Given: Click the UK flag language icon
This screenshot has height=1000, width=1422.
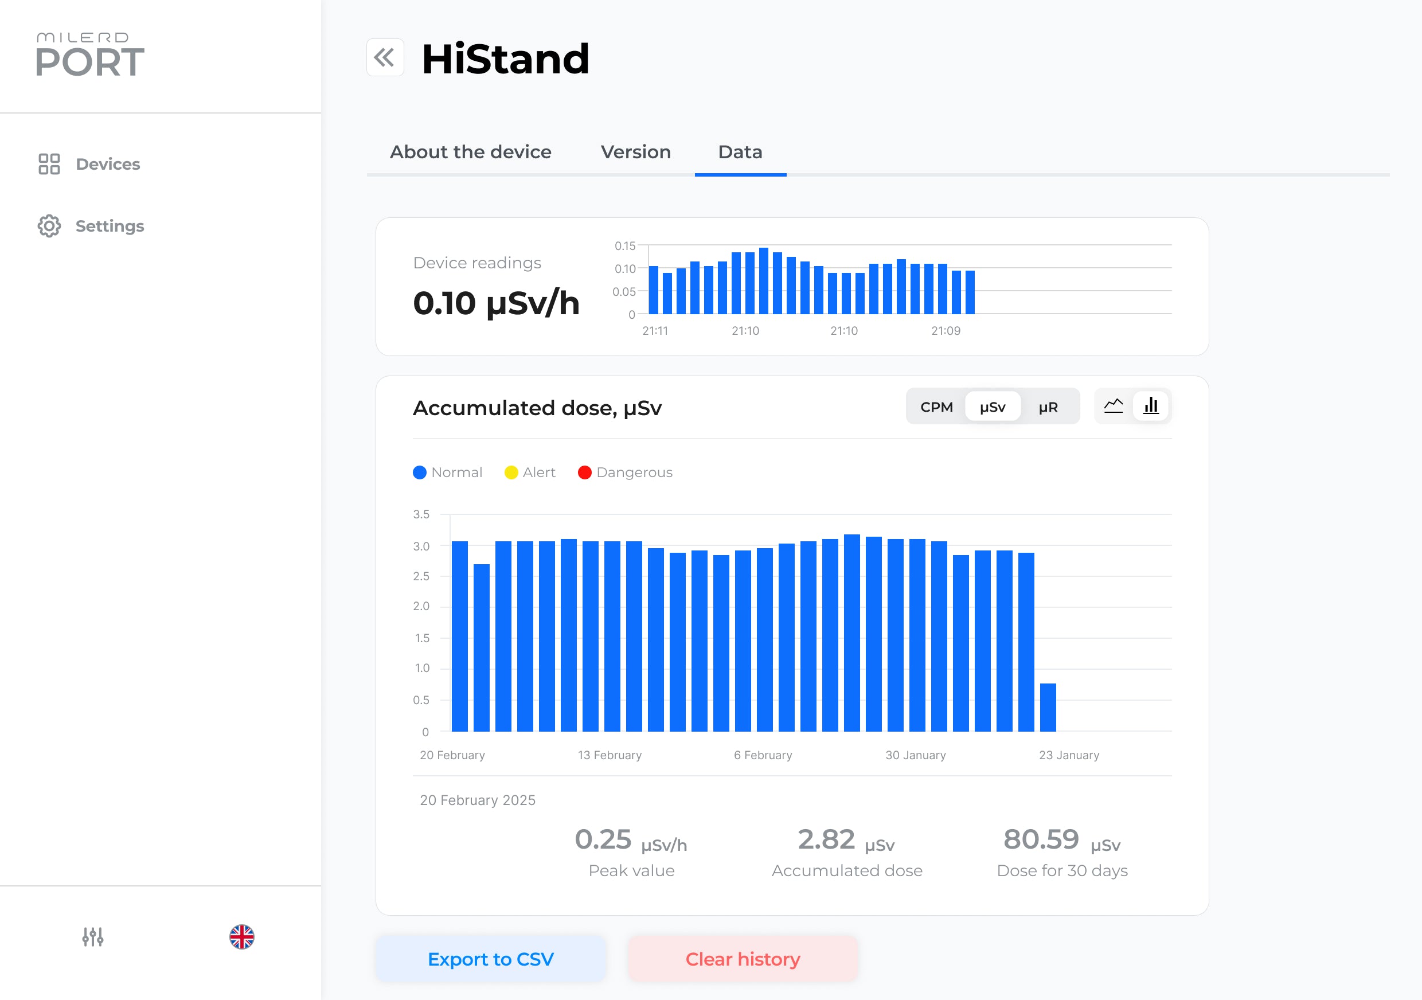Looking at the screenshot, I should pos(241,936).
